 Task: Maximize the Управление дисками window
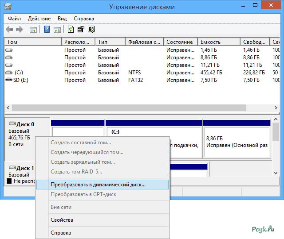click(x=255, y=5)
